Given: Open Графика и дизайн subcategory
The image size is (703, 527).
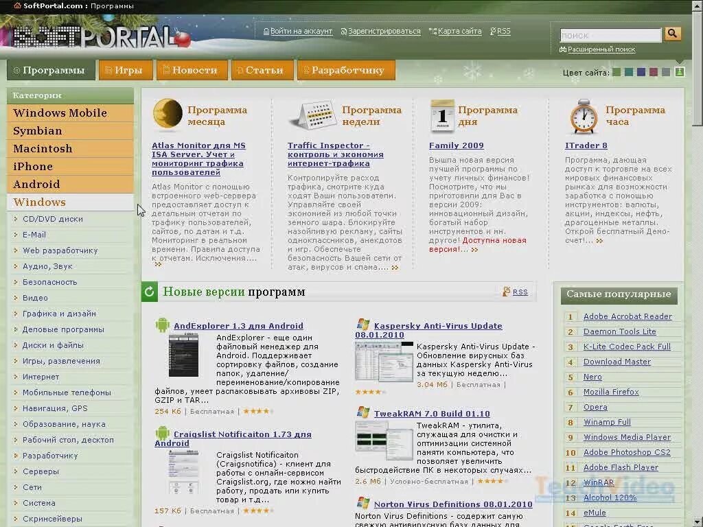Looking at the screenshot, I should [59, 314].
